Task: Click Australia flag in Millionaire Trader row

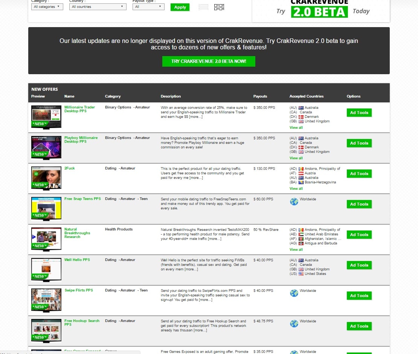Action: tap(301, 108)
